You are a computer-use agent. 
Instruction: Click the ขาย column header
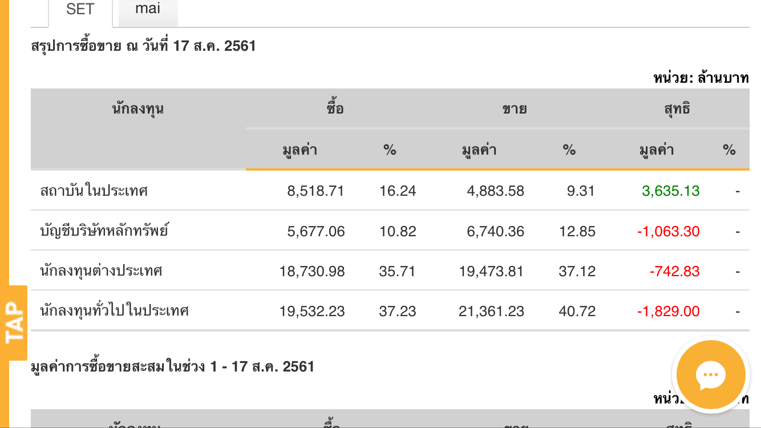point(514,108)
